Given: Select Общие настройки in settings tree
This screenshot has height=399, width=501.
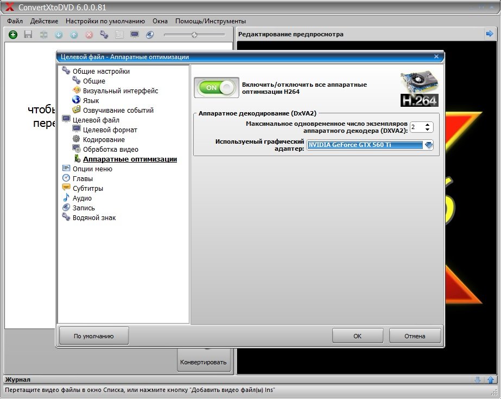Looking at the screenshot, I should point(101,71).
